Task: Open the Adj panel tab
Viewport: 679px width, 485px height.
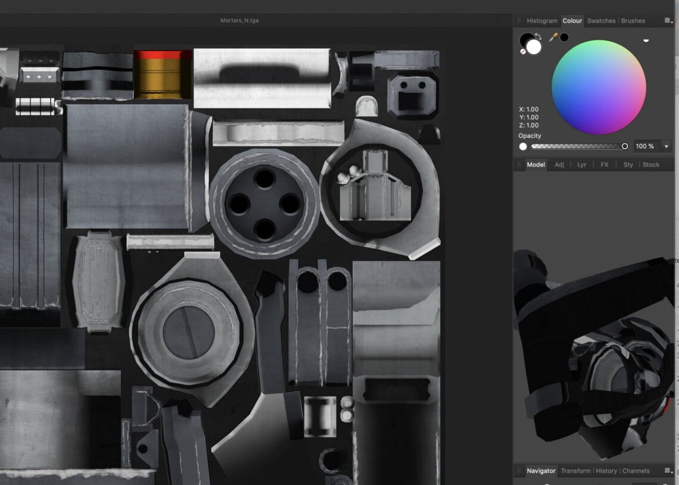Action: 559,165
